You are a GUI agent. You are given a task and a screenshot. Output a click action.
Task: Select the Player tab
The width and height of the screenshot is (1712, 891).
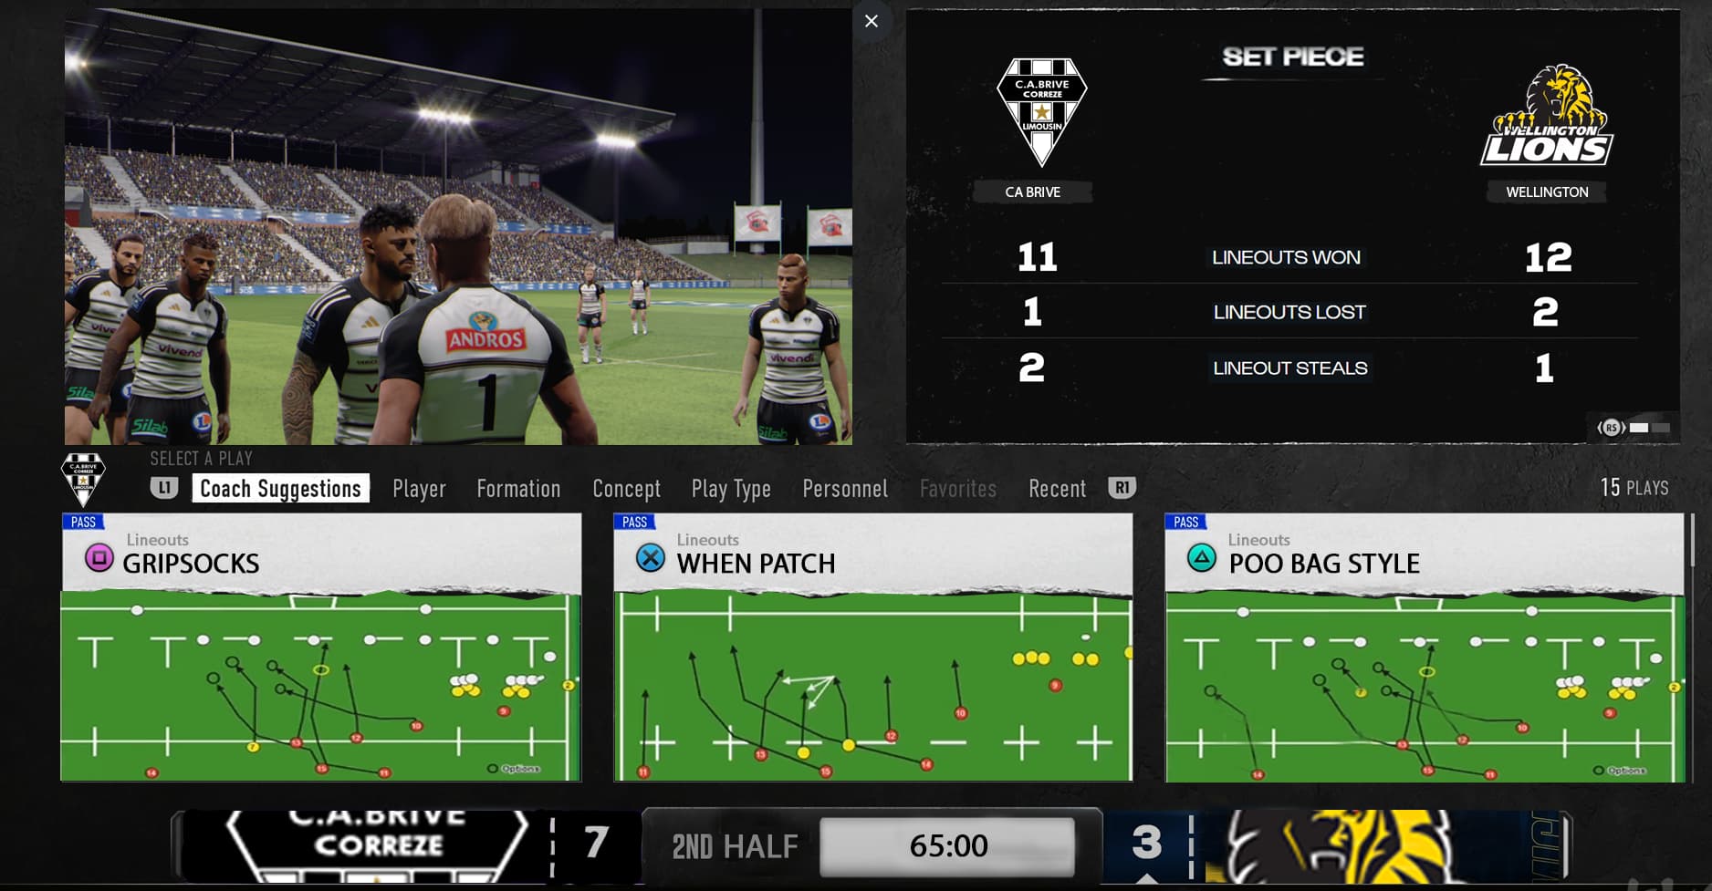pyautogui.click(x=419, y=489)
